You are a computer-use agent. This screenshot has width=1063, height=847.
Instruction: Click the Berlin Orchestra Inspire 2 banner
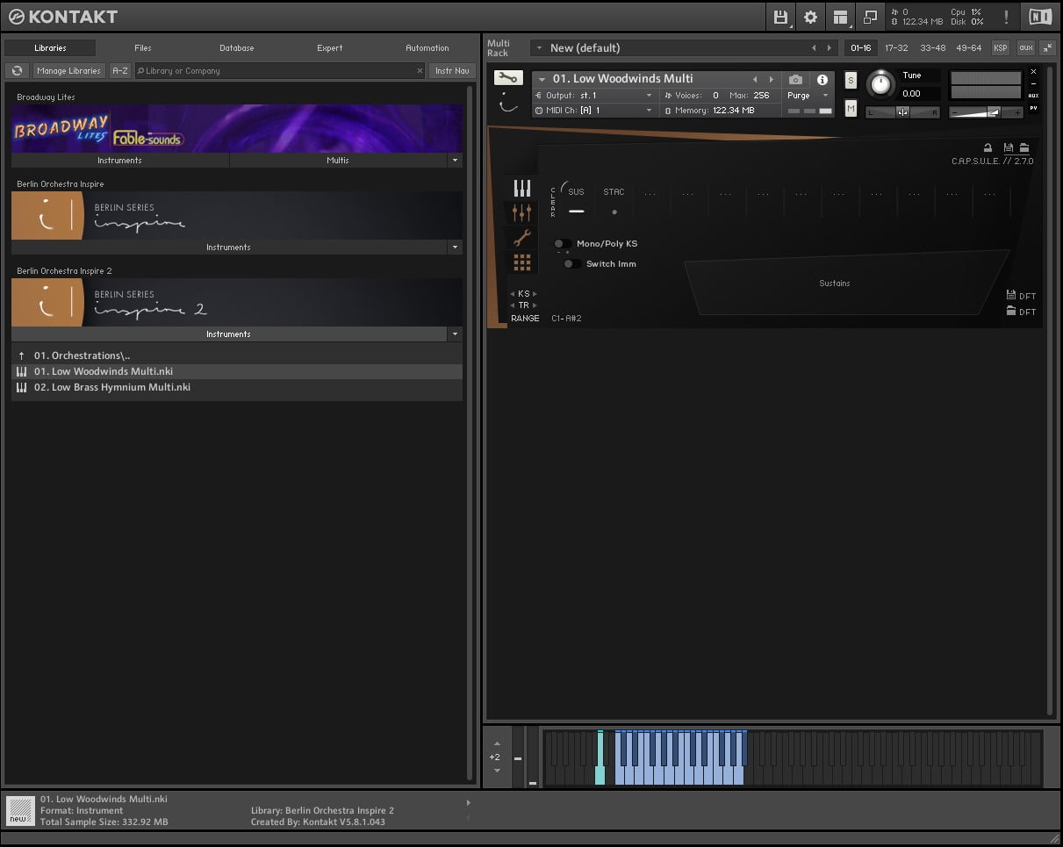[x=237, y=302]
